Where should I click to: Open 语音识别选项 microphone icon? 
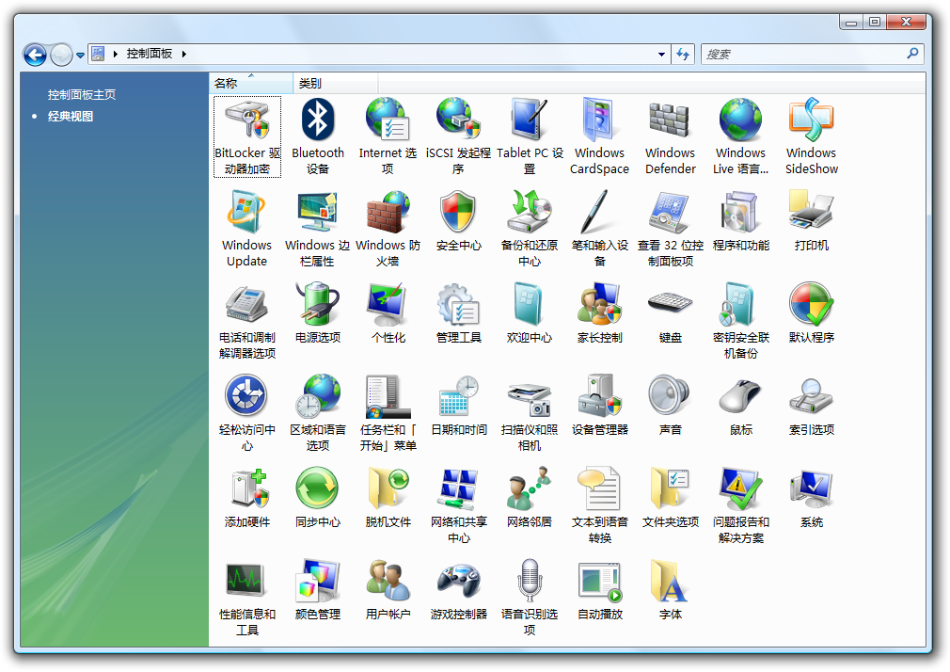point(529,582)
